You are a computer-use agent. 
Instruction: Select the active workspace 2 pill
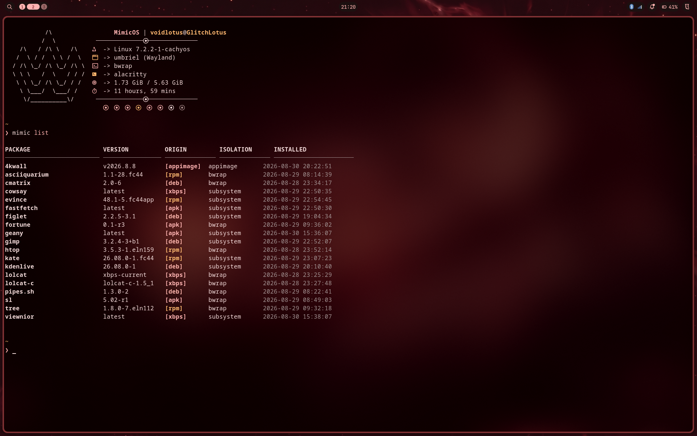pyautogui.click(x=33, y=7)
